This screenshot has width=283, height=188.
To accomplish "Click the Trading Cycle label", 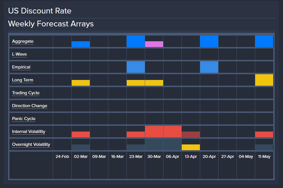I will [x=26, y=93].
